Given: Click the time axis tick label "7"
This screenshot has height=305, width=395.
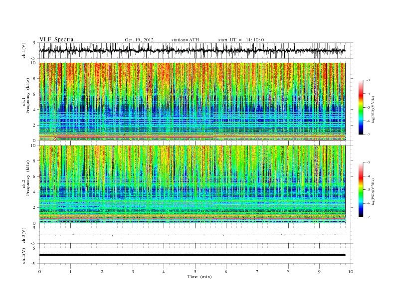Looking at the screenshot, I should [x=257, y=272].
